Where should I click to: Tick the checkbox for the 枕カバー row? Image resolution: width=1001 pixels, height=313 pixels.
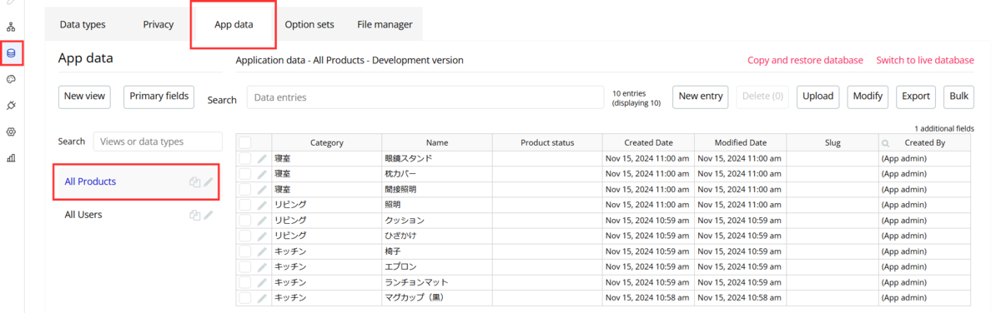click(245, 174)
